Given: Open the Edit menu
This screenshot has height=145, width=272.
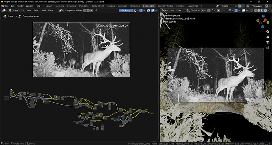Looking at the screenshot, I should 13,6.
